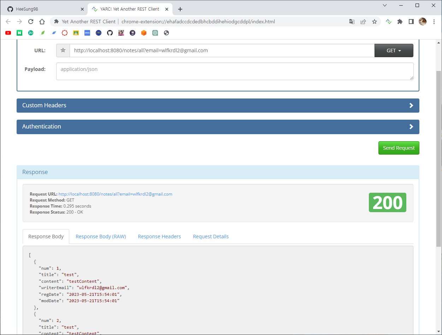Open the globe bookmark icon
The image size is (442, 335).
pyautogui.click(x=166, y=33)
